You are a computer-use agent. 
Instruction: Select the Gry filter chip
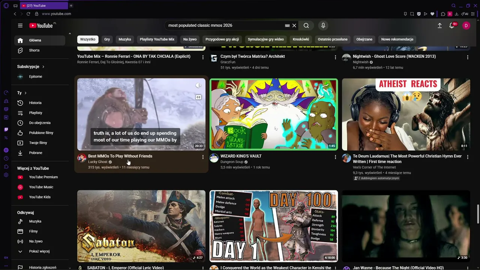pos(107,39)
